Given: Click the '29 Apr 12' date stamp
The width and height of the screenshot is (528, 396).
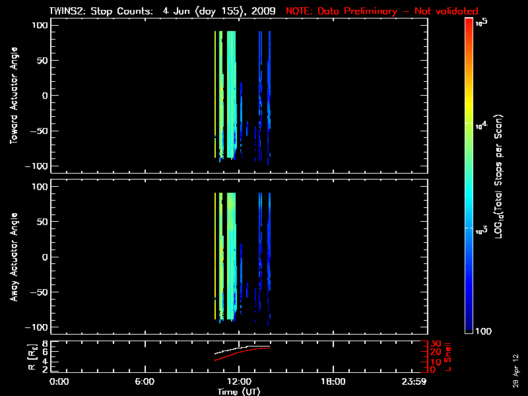Looking at the screenshot, I should [517, 368].
